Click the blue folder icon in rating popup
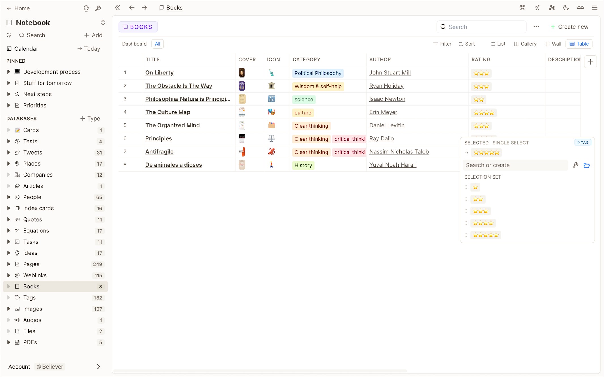The image size is (604, 377). [x=586, y=165]
